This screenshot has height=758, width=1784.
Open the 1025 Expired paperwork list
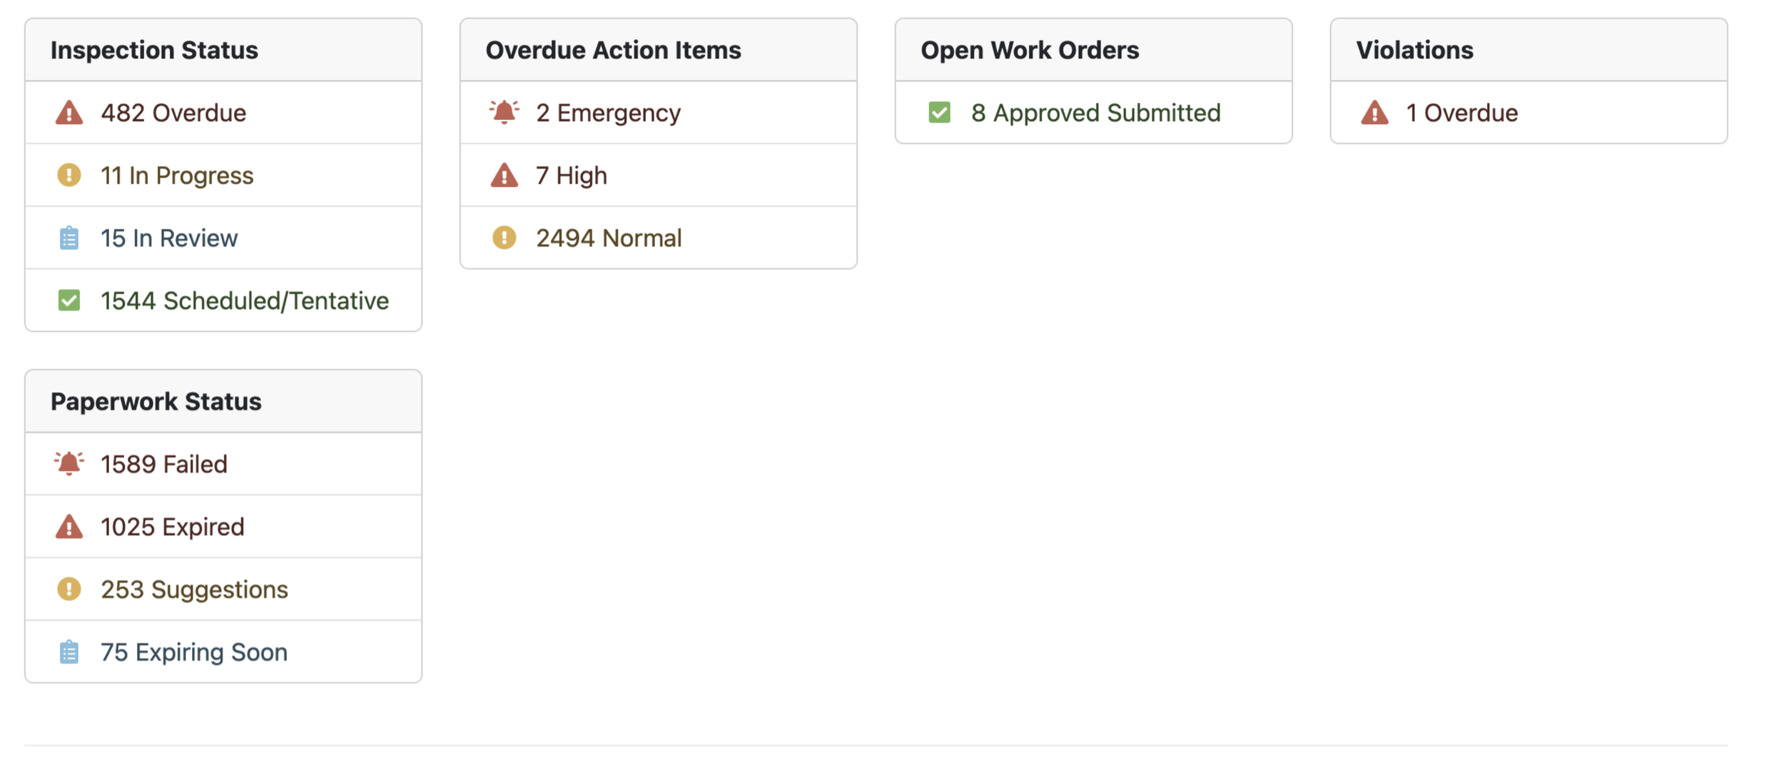click(173, 527)
